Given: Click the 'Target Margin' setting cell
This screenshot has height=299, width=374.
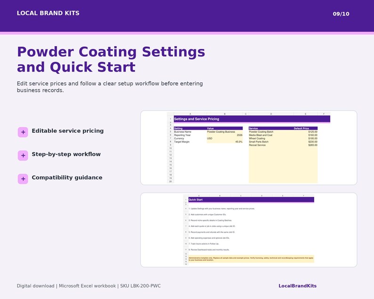Looking at the screenshot, I should point(190,142).
